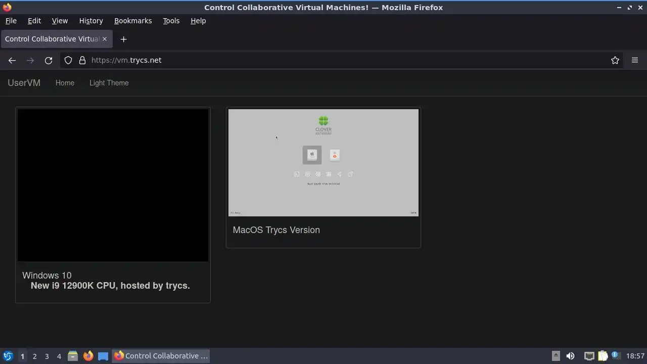This screenshot has width=647, height=364.
Task: Select virtual desktop 1 in pager
Action: click(22, 356)
